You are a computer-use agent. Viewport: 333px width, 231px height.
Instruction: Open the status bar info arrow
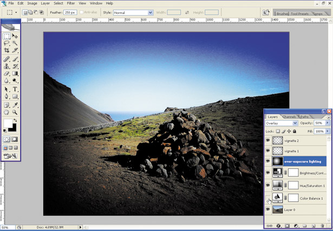click(80, 227)
